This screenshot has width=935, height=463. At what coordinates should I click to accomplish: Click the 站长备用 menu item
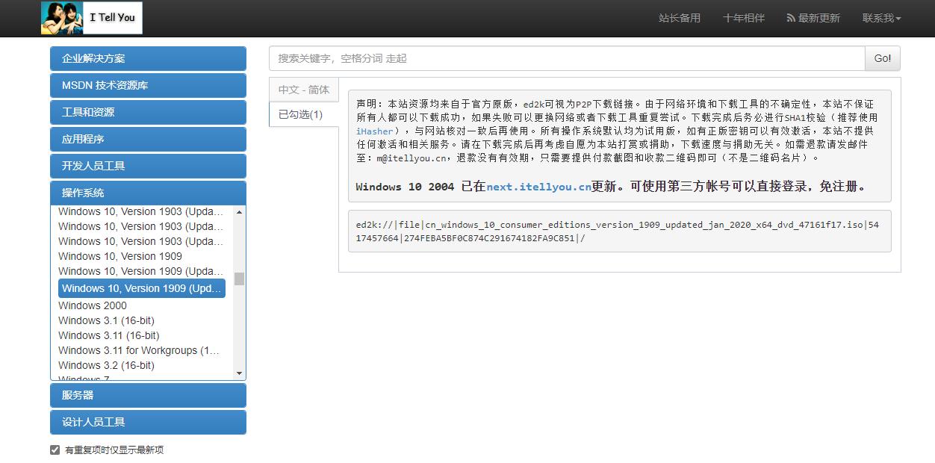point(680,19)
